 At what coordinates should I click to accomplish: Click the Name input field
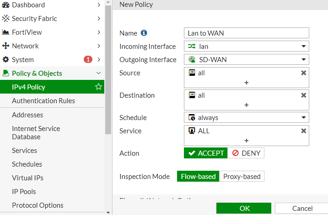click(x=247, y=33)
